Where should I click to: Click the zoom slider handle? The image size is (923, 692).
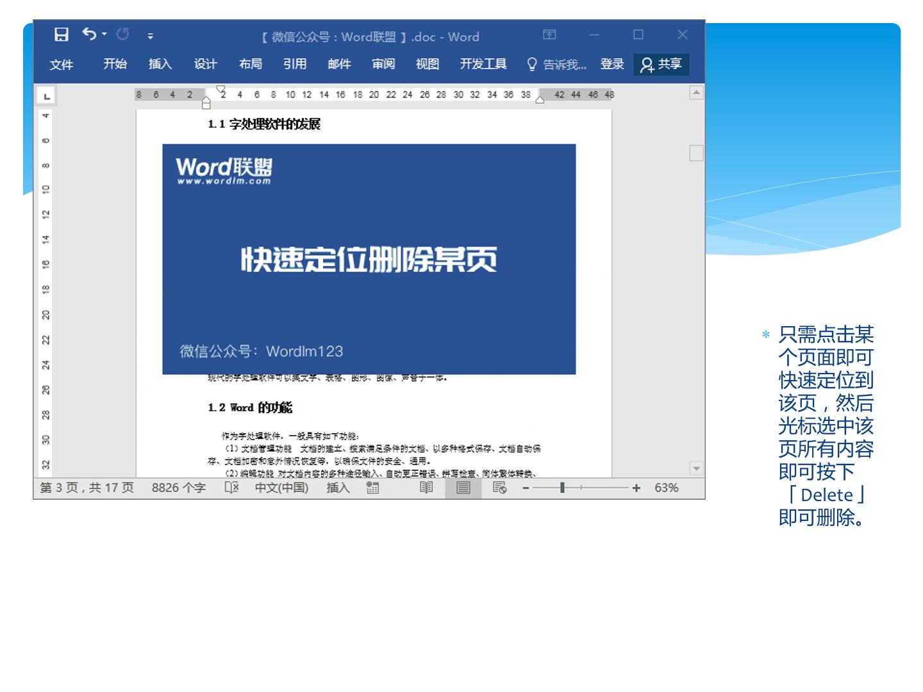click(562, 488)
